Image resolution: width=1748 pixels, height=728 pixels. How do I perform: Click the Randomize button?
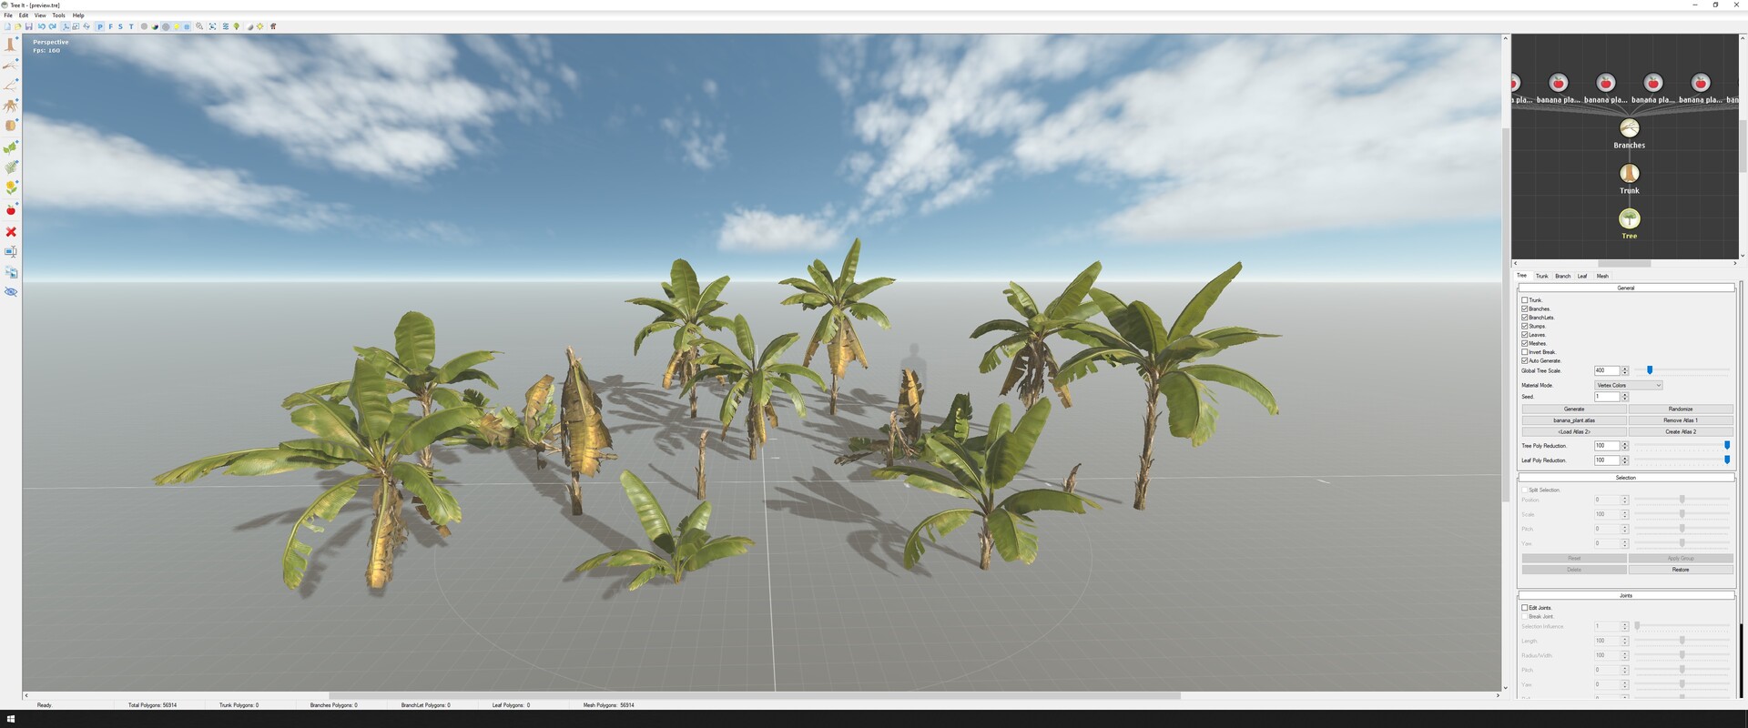1681,409
